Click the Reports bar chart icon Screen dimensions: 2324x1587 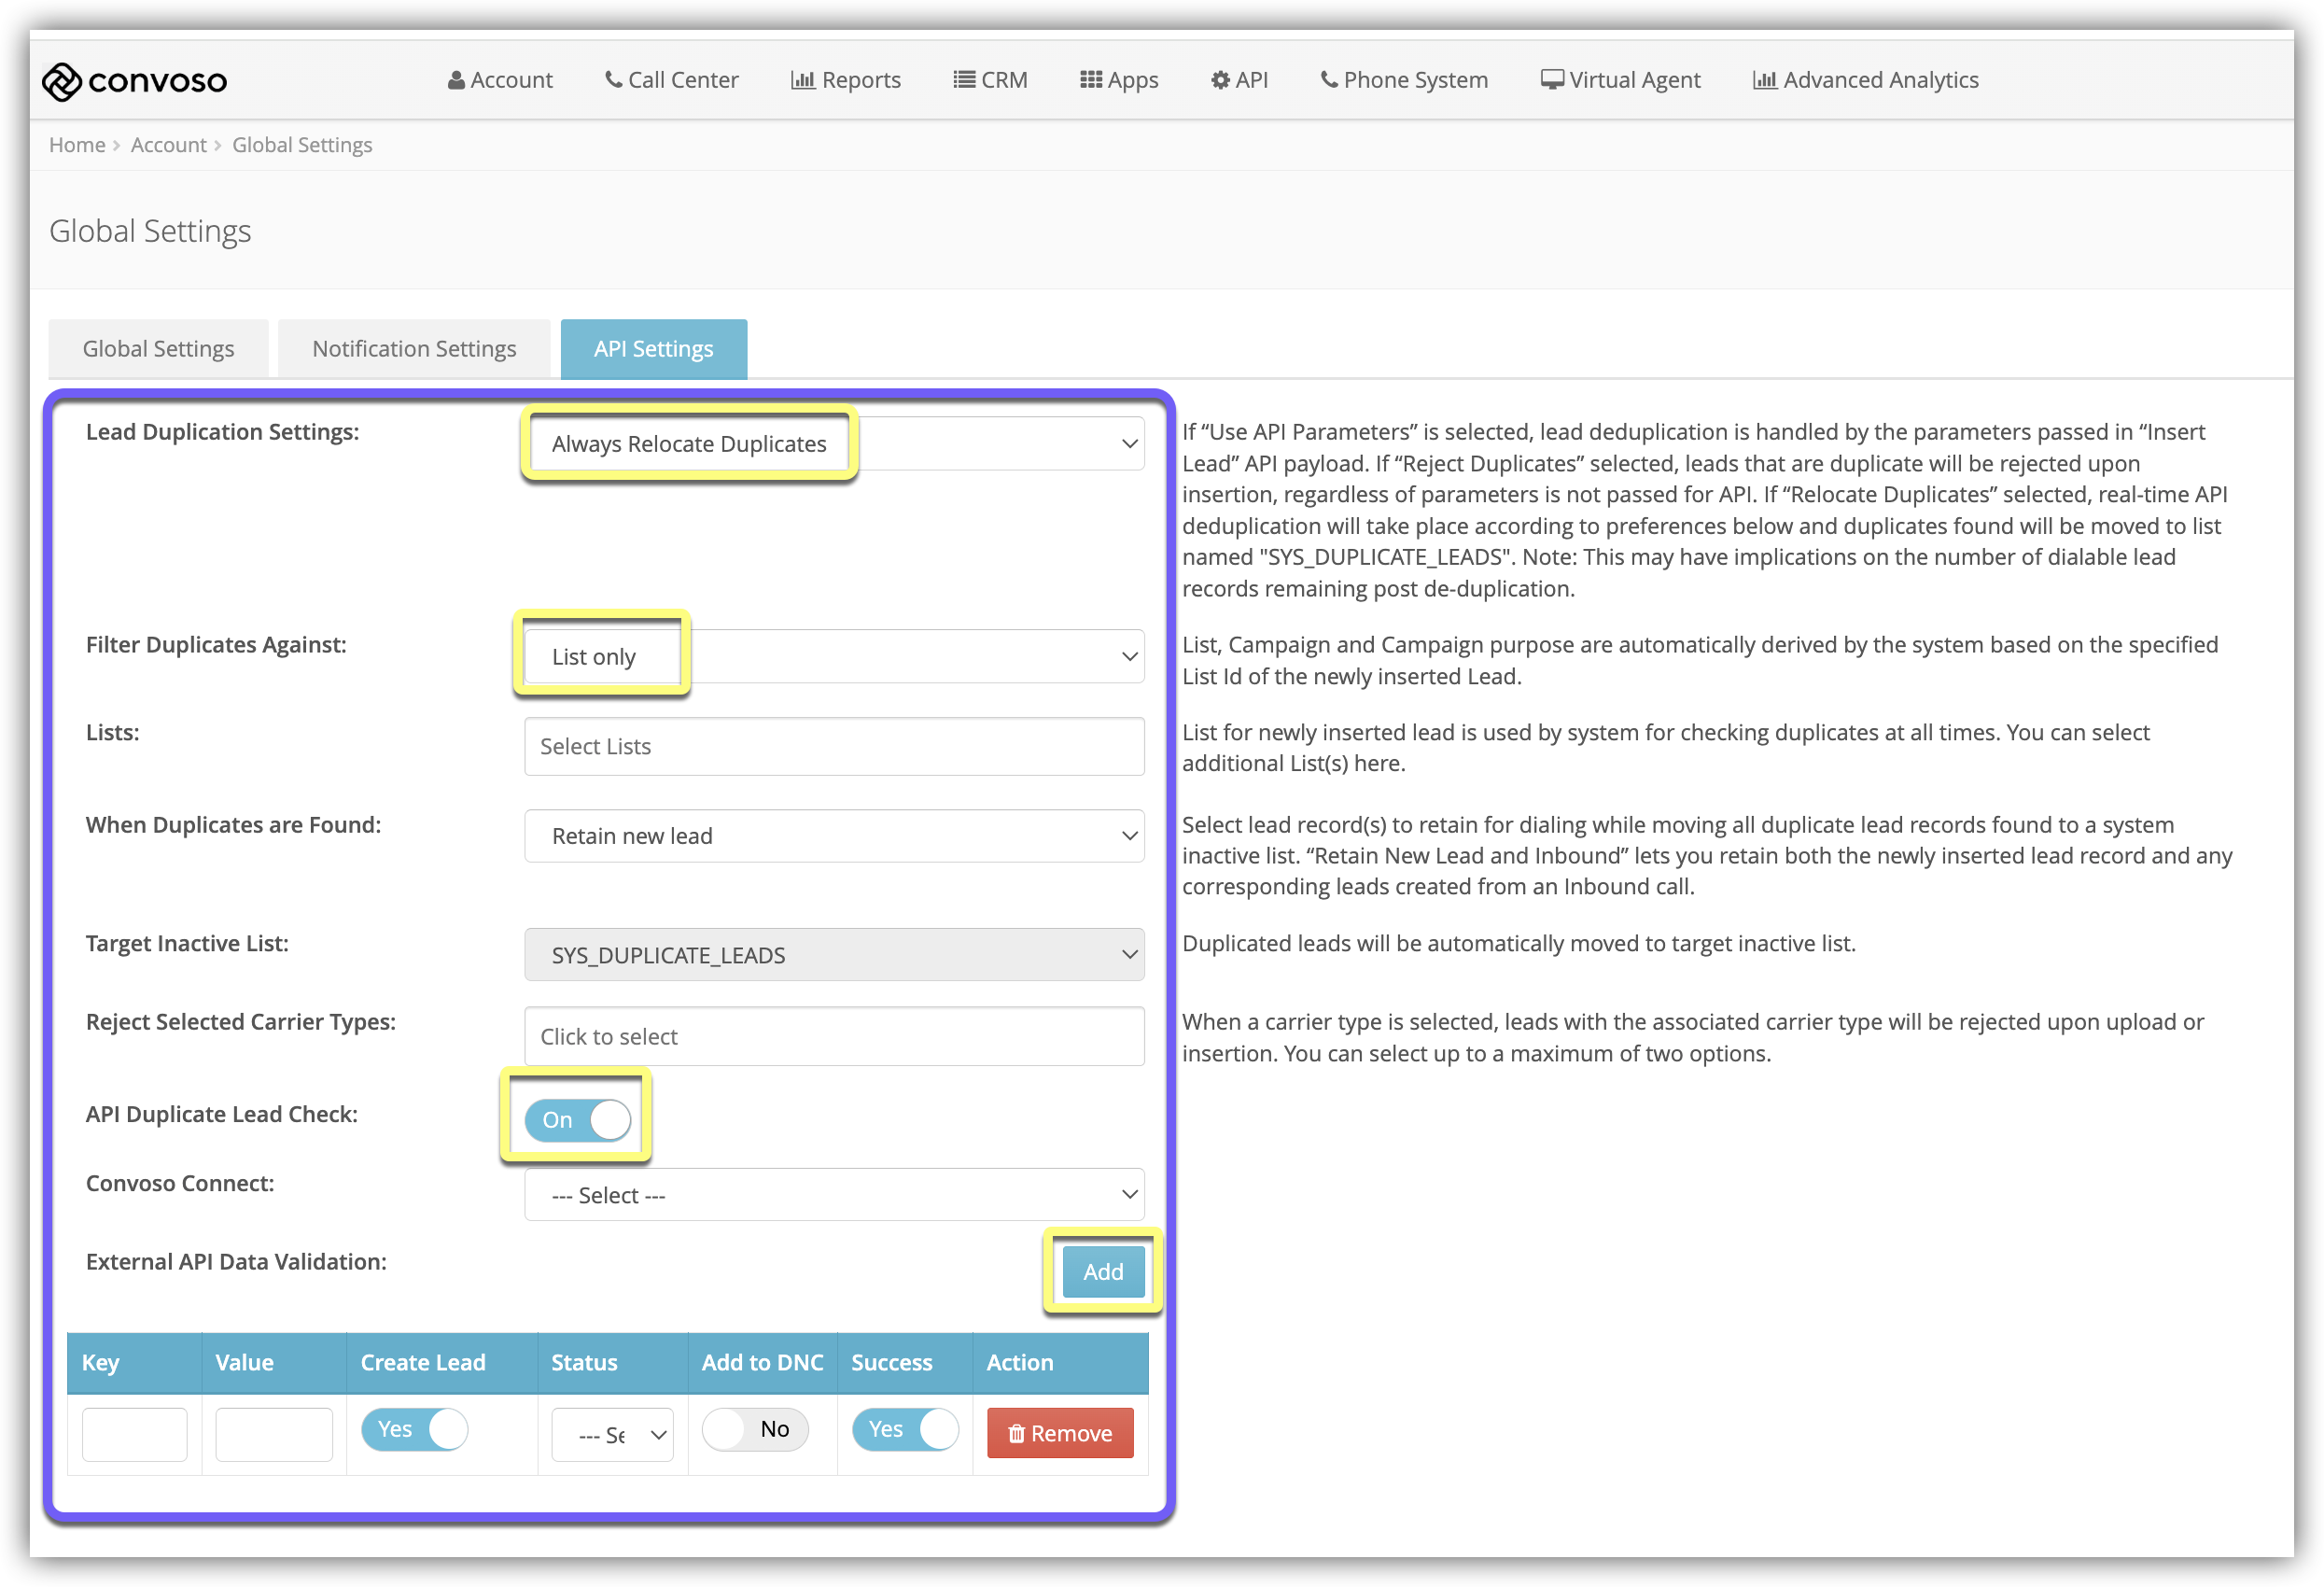point(802,81)
